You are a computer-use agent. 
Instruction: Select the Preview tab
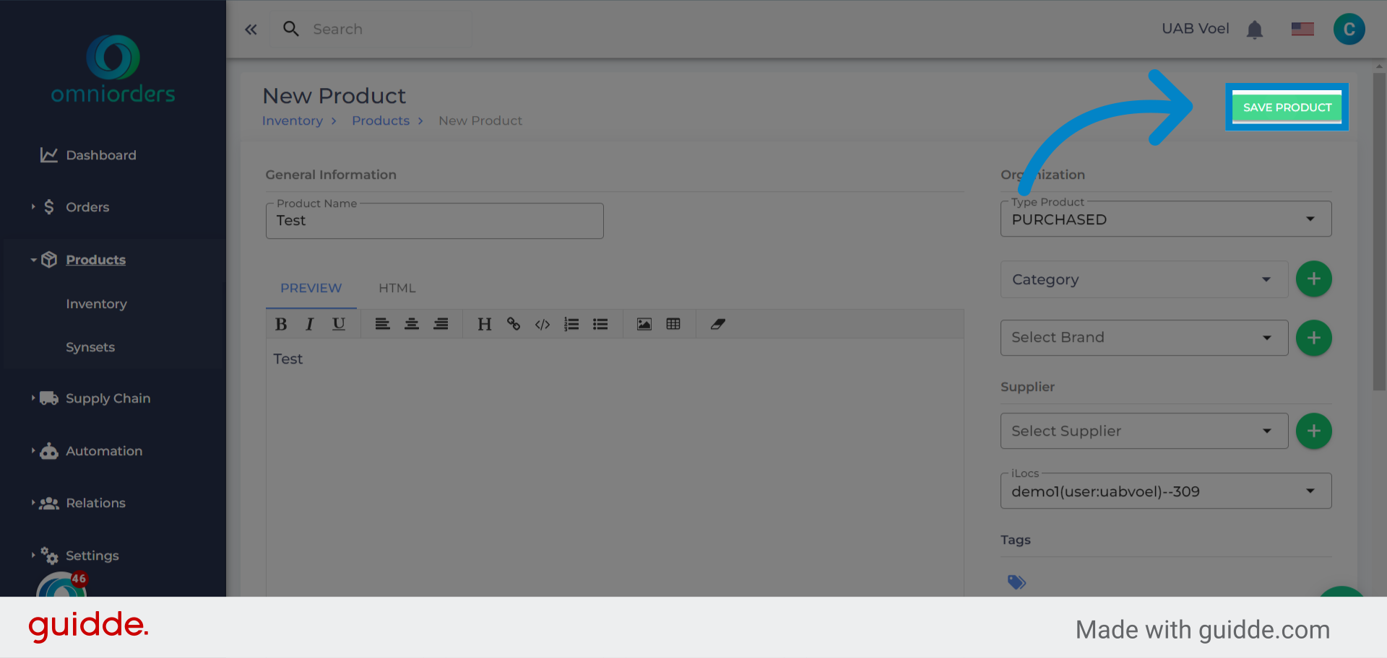pyautogui.click(x=311, y=288)
